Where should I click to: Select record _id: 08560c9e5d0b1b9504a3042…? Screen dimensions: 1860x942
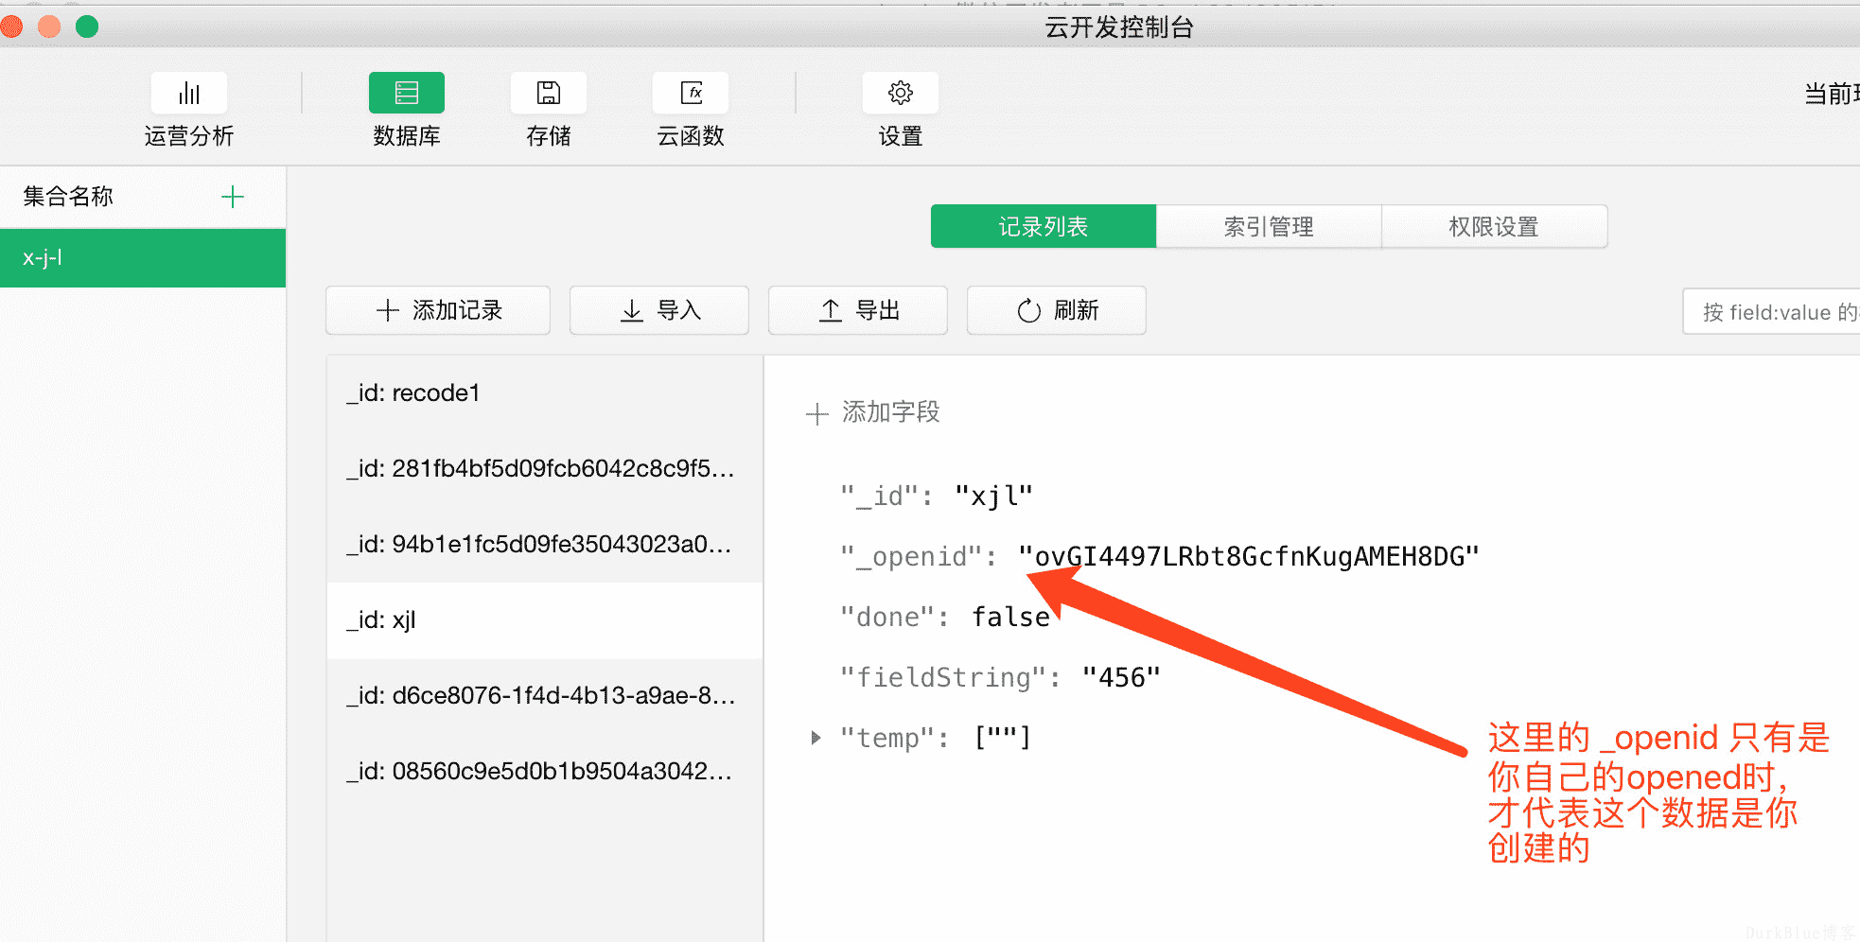[545, 771]
